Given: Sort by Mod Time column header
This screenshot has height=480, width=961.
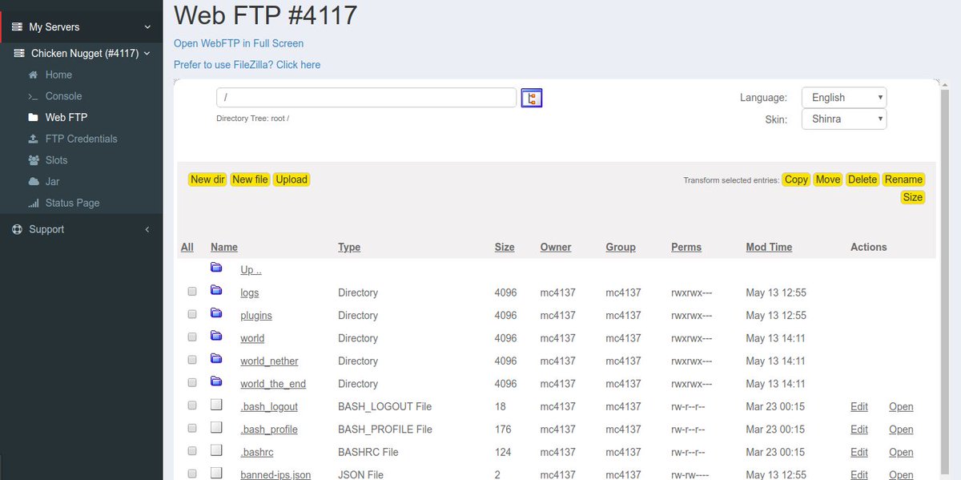Looking at the screenshot, I should click(x=769, y=247).
